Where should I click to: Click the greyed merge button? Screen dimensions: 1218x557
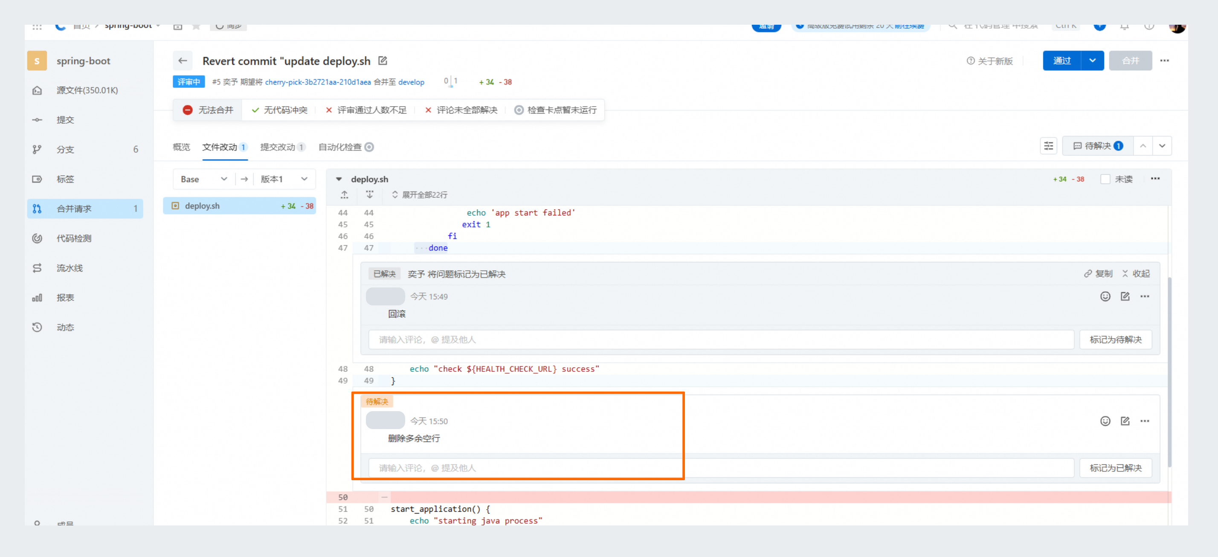coord(1131,61)
